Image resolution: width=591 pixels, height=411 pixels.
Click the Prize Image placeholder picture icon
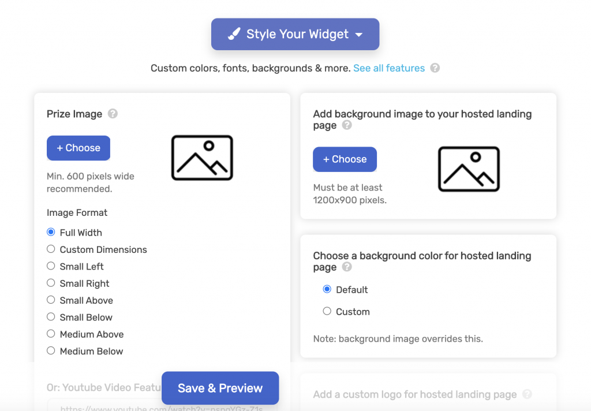(x=202, y=158)
